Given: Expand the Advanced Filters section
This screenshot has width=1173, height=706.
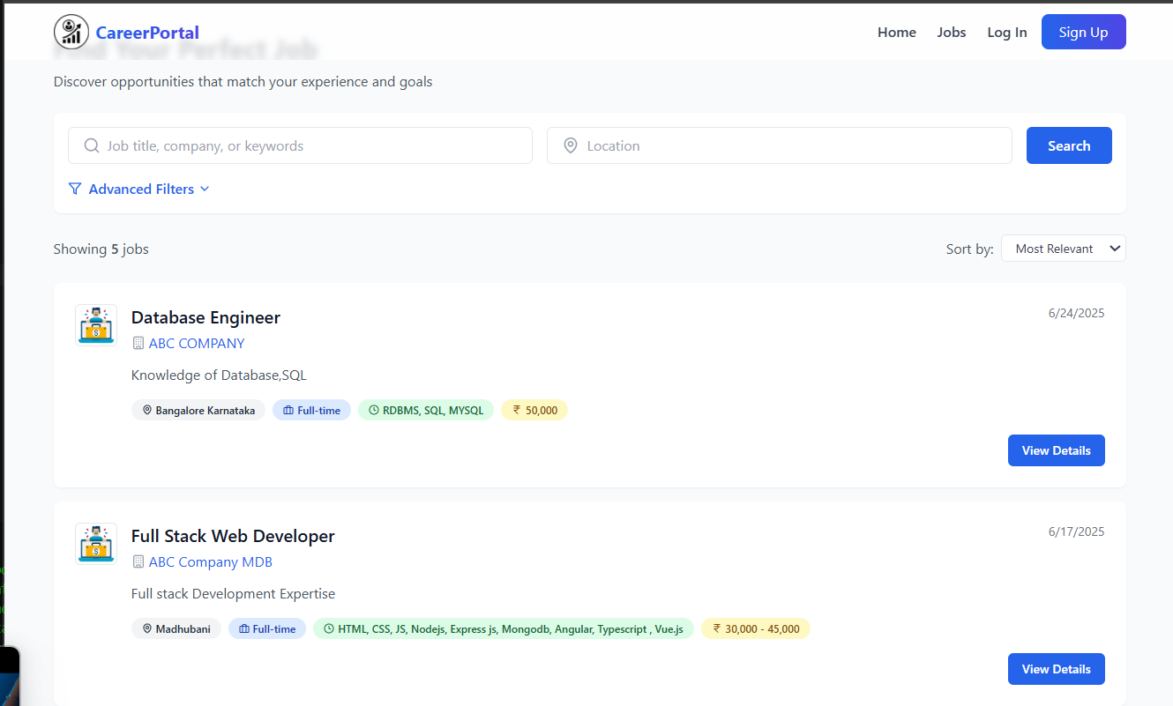Looking at the screenshot, I should point(141,189).
